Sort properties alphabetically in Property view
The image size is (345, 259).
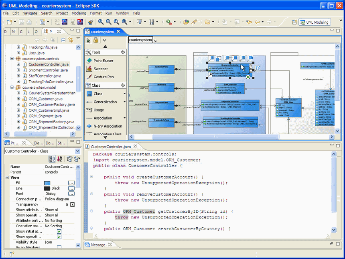pos(59,159)
